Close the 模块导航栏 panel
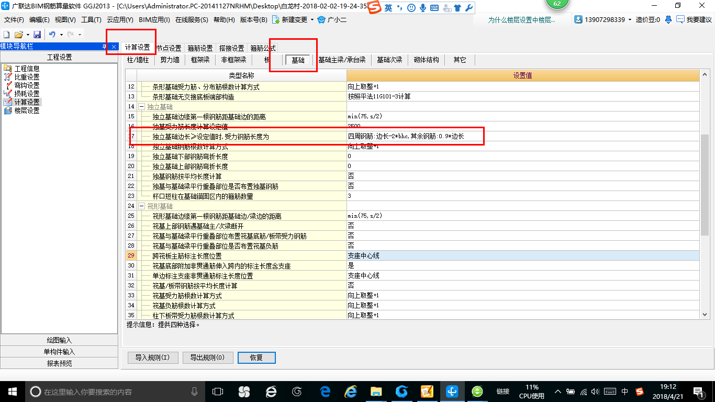The width and height of the screenshot is (715, 402). pyautogui.click(x=114, y=47)
